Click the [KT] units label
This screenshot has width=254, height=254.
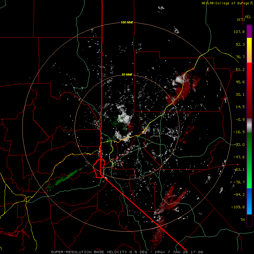coord(241,19)
